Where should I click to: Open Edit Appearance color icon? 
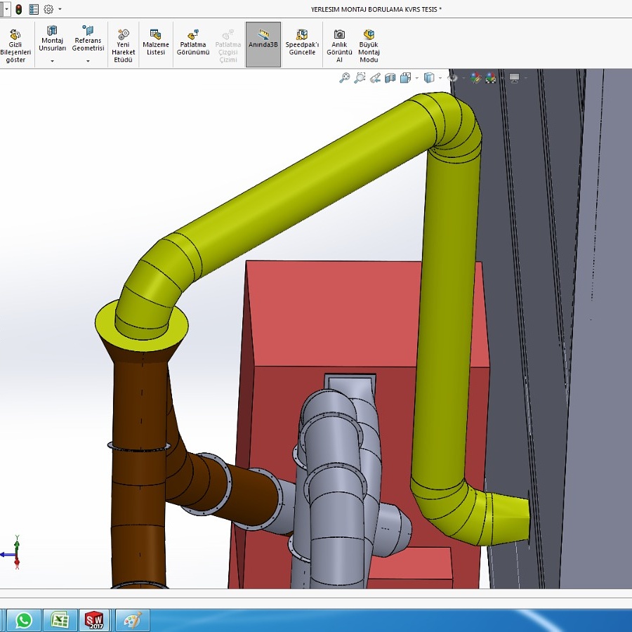476,78
